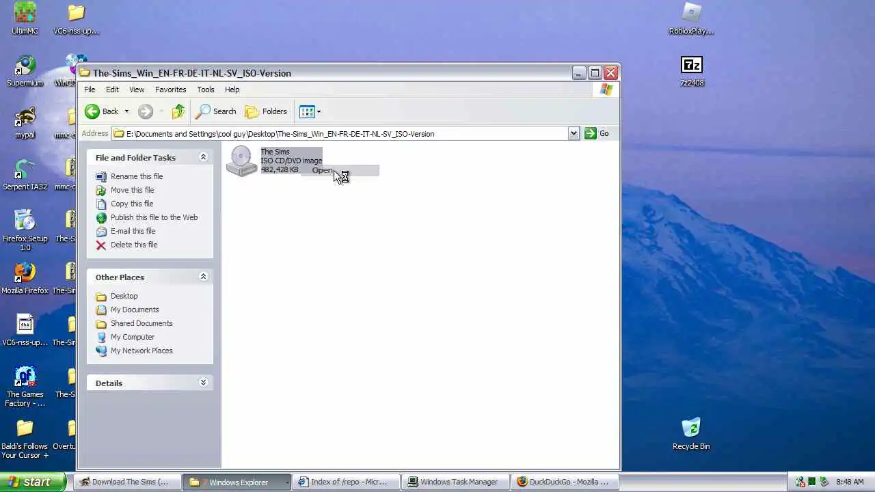Choose Open from the context menu
Image resolution: width=875 pixels, height=492 pixels.
(x=340, y=170)
